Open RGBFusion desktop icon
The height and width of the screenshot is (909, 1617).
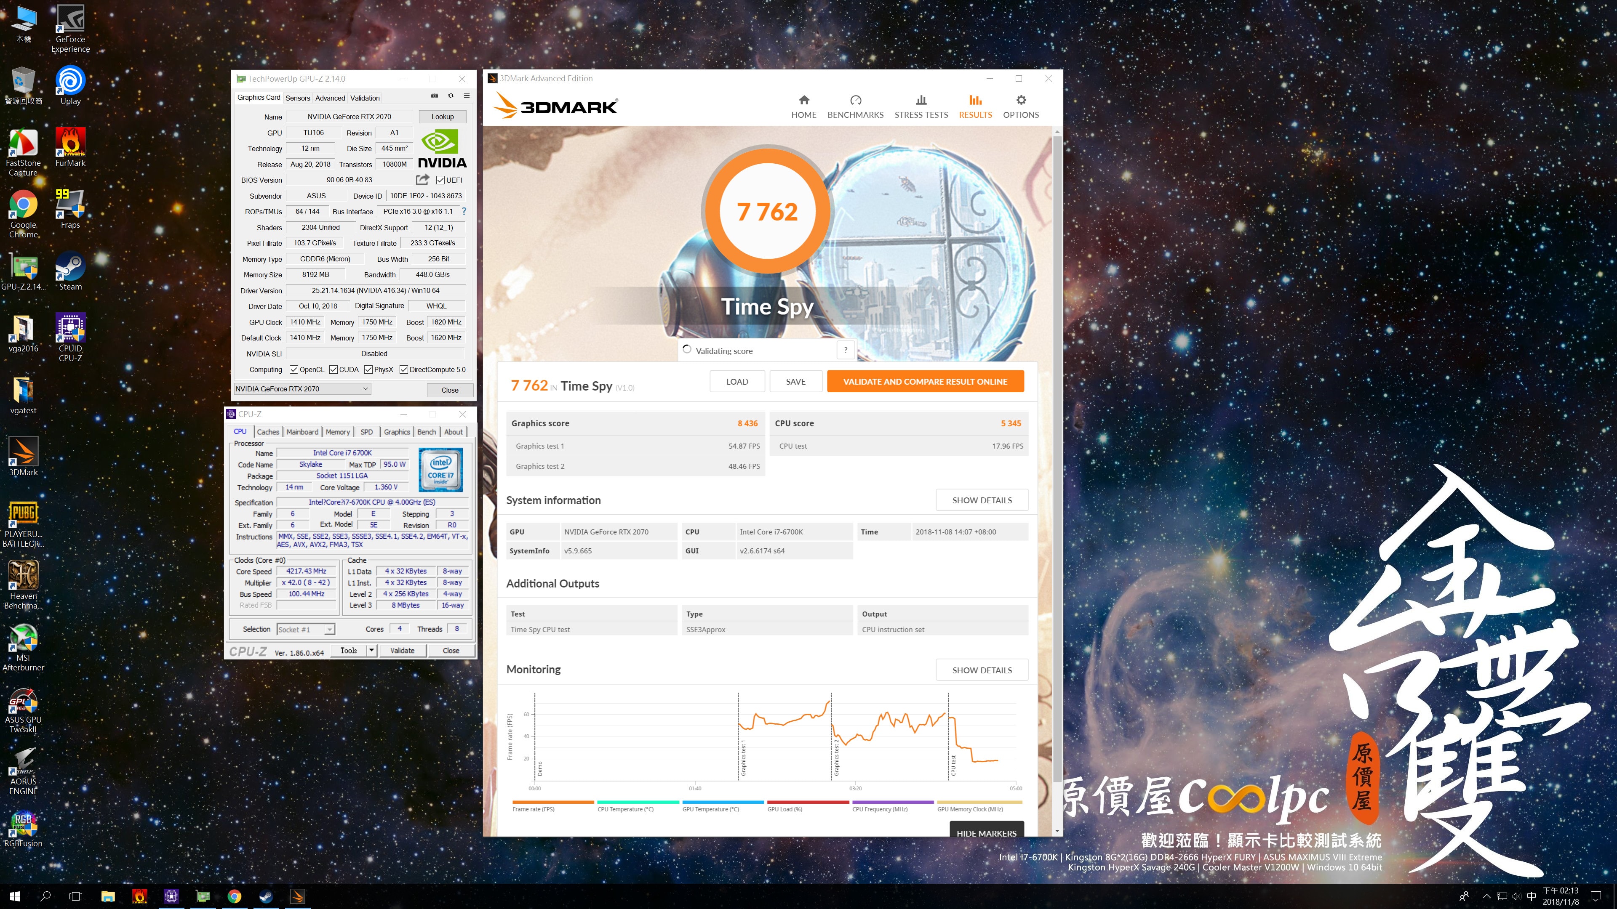point(23,828)
